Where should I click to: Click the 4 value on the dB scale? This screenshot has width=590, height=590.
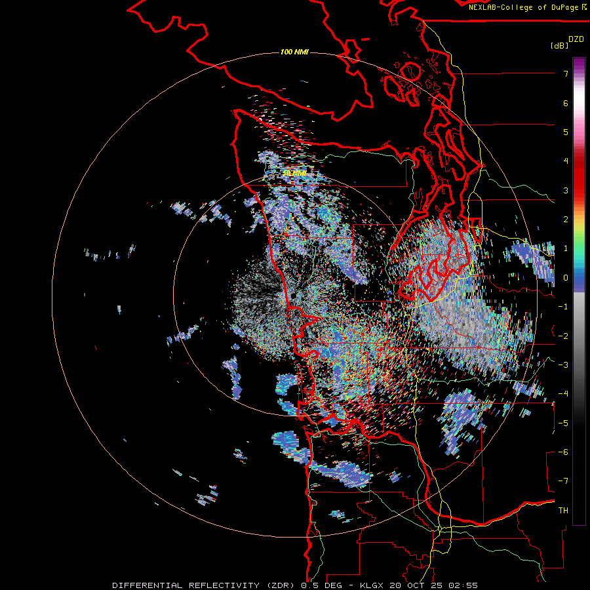pos(566,161)
